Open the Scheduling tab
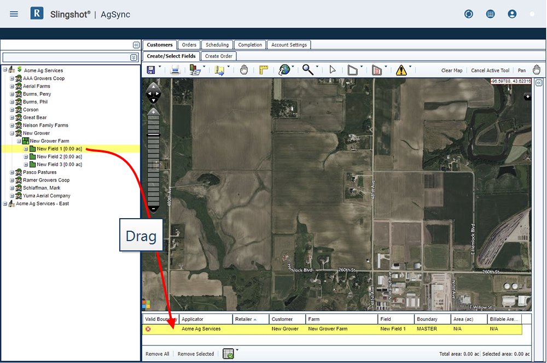Viewport: 547px width, 363px height. (217, 45)
